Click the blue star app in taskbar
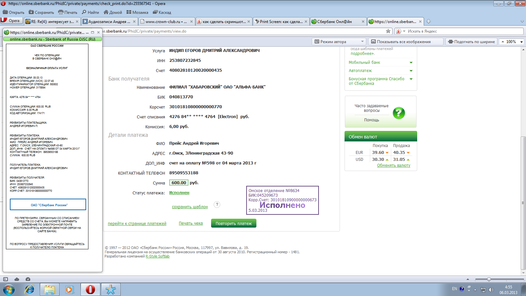 point(110,289)
